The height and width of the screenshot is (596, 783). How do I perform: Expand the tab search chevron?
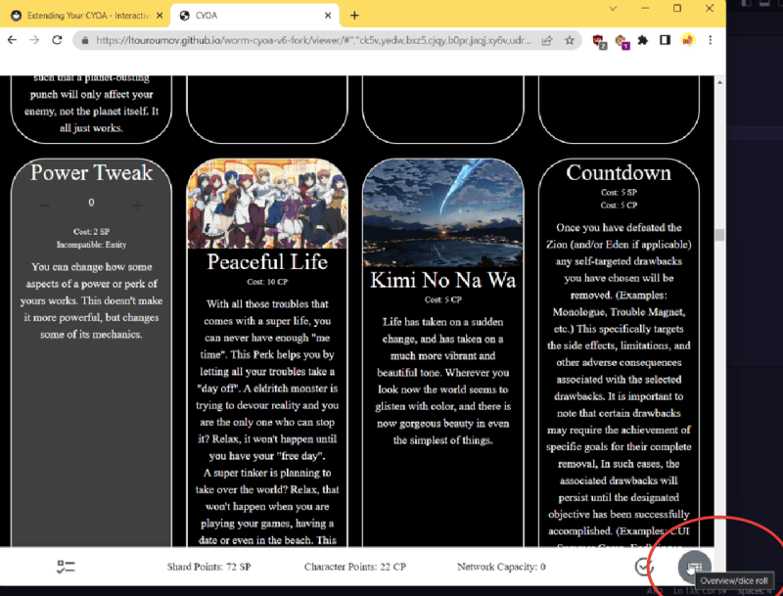point(614,9)
